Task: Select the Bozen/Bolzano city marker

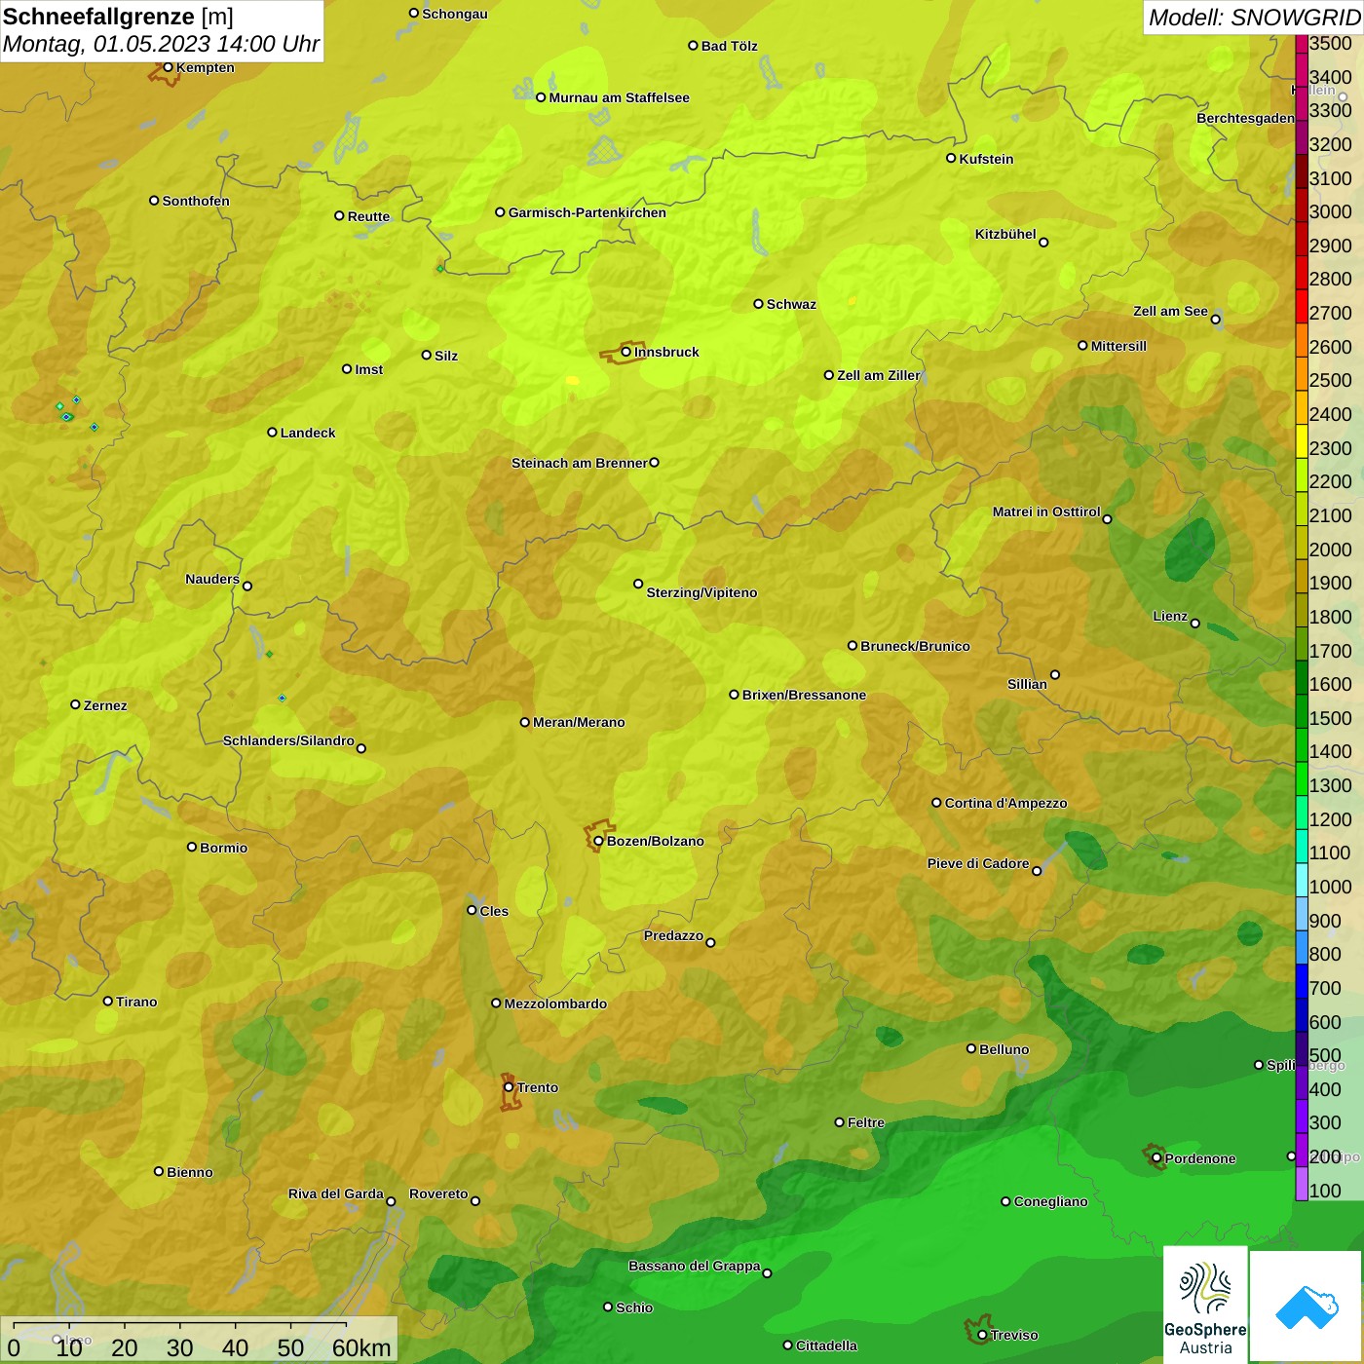Action: 598,841
